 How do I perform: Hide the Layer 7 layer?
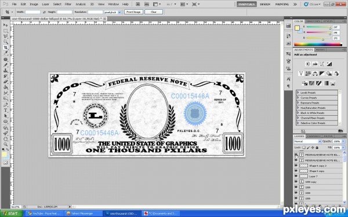[x=296, y=176]
